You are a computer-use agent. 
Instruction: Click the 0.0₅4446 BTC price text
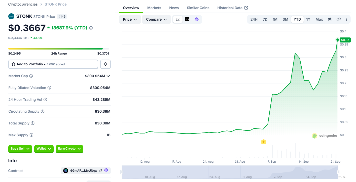[18, 38]
